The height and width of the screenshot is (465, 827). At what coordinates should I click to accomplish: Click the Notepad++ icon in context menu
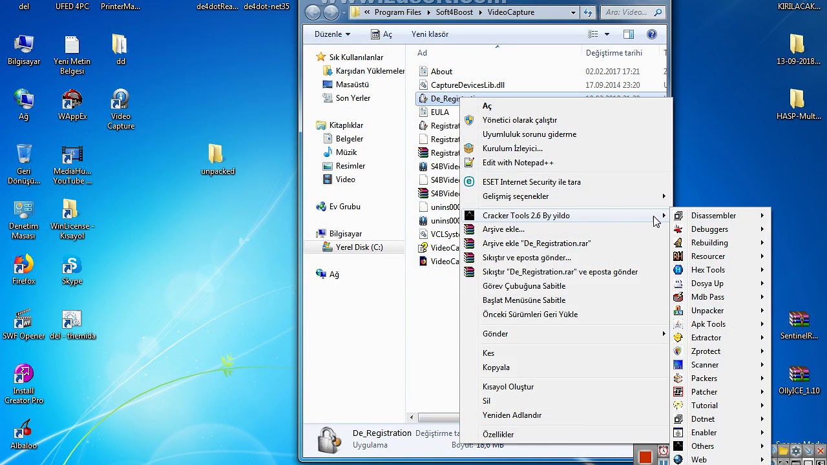[469, 163]
